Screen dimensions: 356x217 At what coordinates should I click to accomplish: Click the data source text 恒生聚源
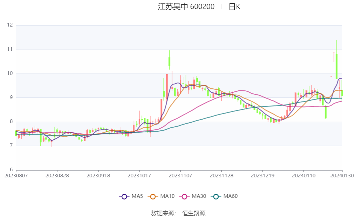194,213
